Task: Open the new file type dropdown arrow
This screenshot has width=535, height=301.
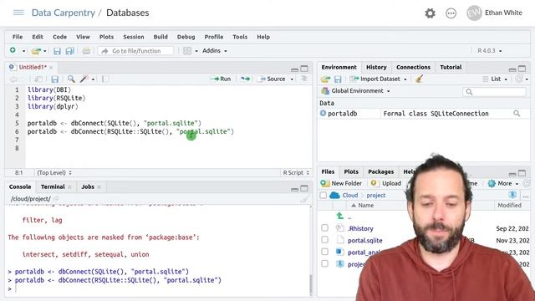Action: click(x=23, y=51)
